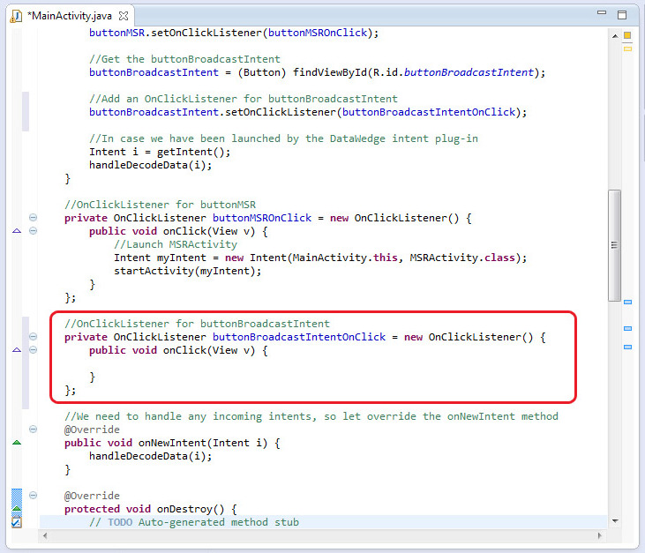Click the yellow warning square atop overview ruler

pyautogui.click(x=627, y=35)
